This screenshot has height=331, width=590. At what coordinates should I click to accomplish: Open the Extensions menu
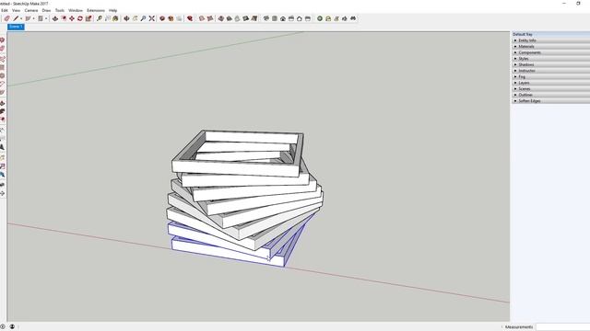(x=96, y=10)
